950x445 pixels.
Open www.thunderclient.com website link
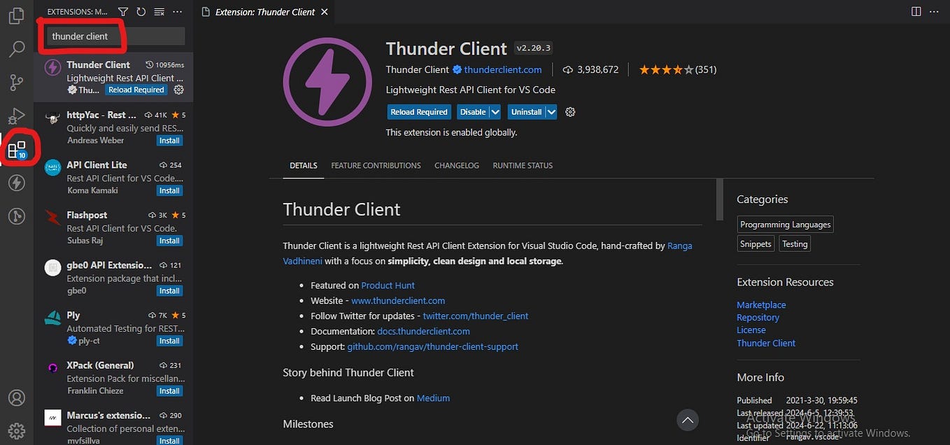(x=398, y=301)
